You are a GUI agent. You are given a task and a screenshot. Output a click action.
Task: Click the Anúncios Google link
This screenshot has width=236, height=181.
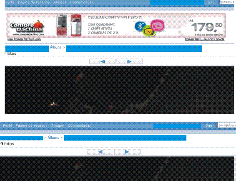[x=214, y=39]
